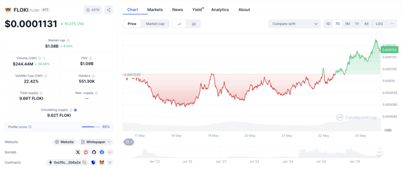Toggle LOG scale on the chart
This screenshot has width=402, height=169.
click(x=379, y=24)
